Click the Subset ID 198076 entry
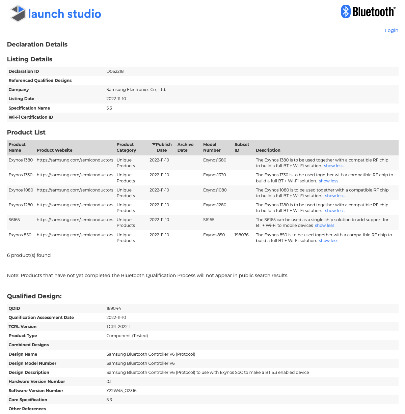The width and height of the screenshot is (405, 414). pos(242,235)
